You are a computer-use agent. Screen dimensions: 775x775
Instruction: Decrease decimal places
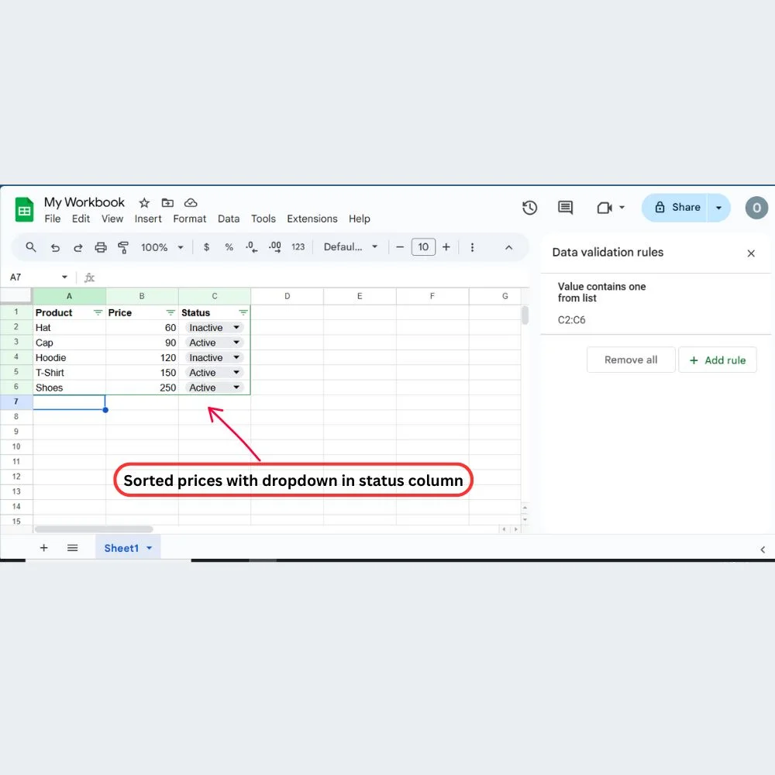[252, 247]
